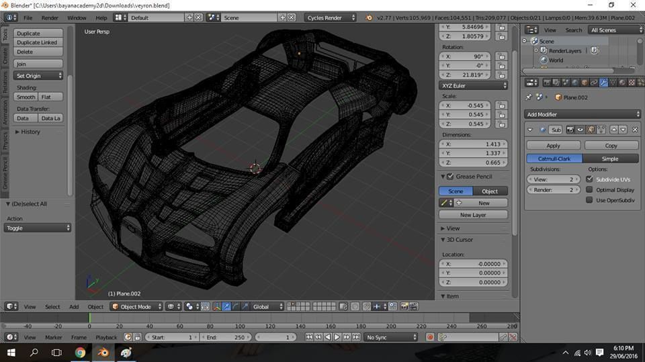The image size is (645, 362).
Task: Open the Windows Task View button
Action: [x=56, y=353]
